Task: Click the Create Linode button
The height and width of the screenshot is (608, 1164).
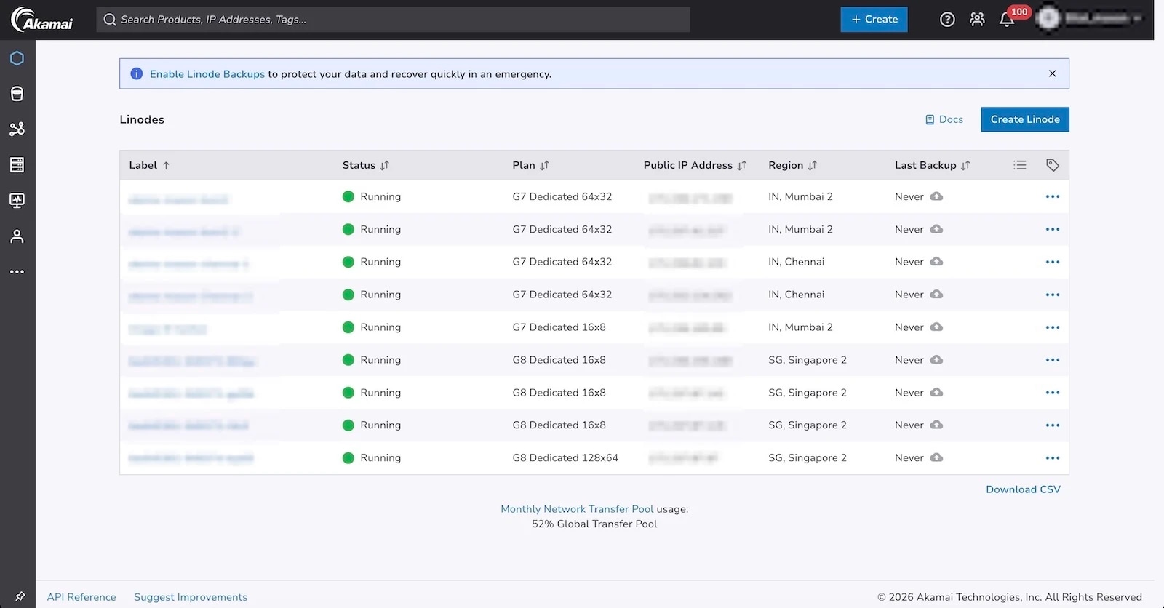Action: pos(1024,119)
